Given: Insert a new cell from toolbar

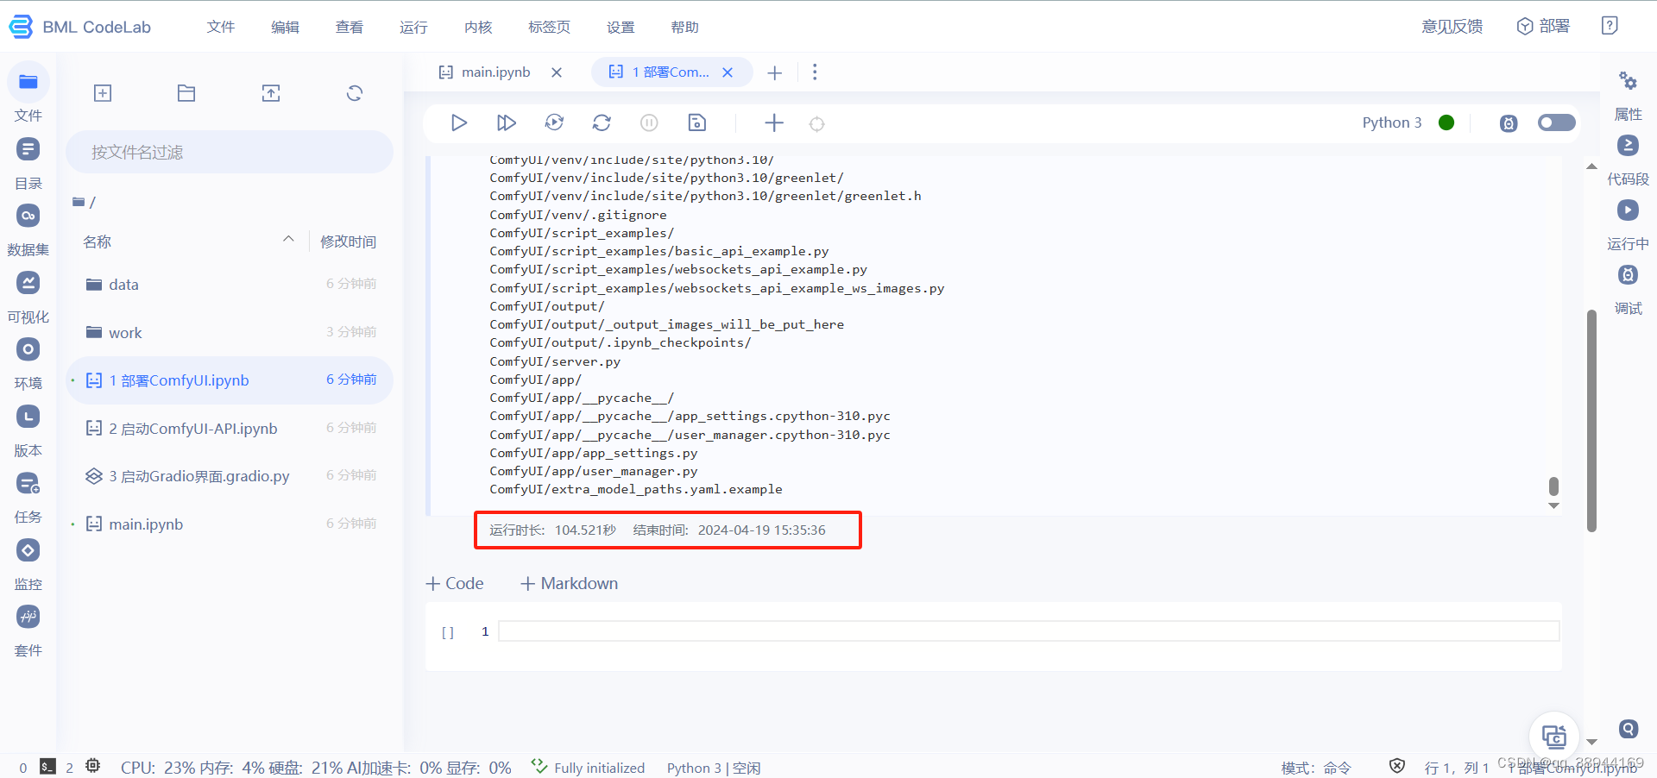Looking at the screenshot, I should pos(774,123).
